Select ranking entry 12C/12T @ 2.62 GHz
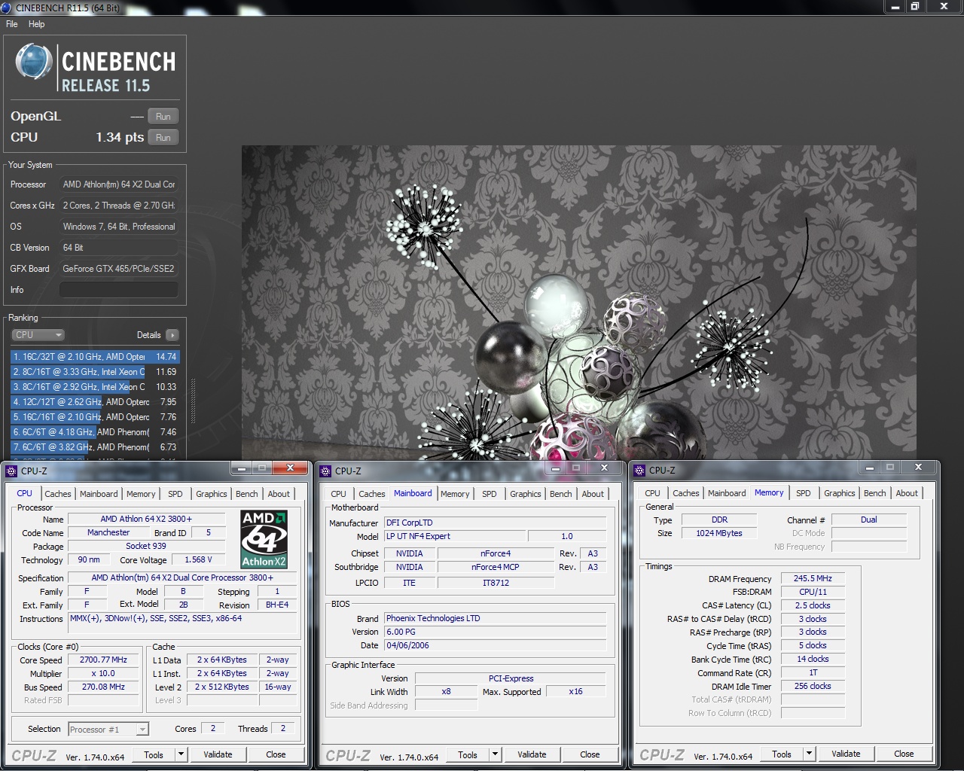 95,402
